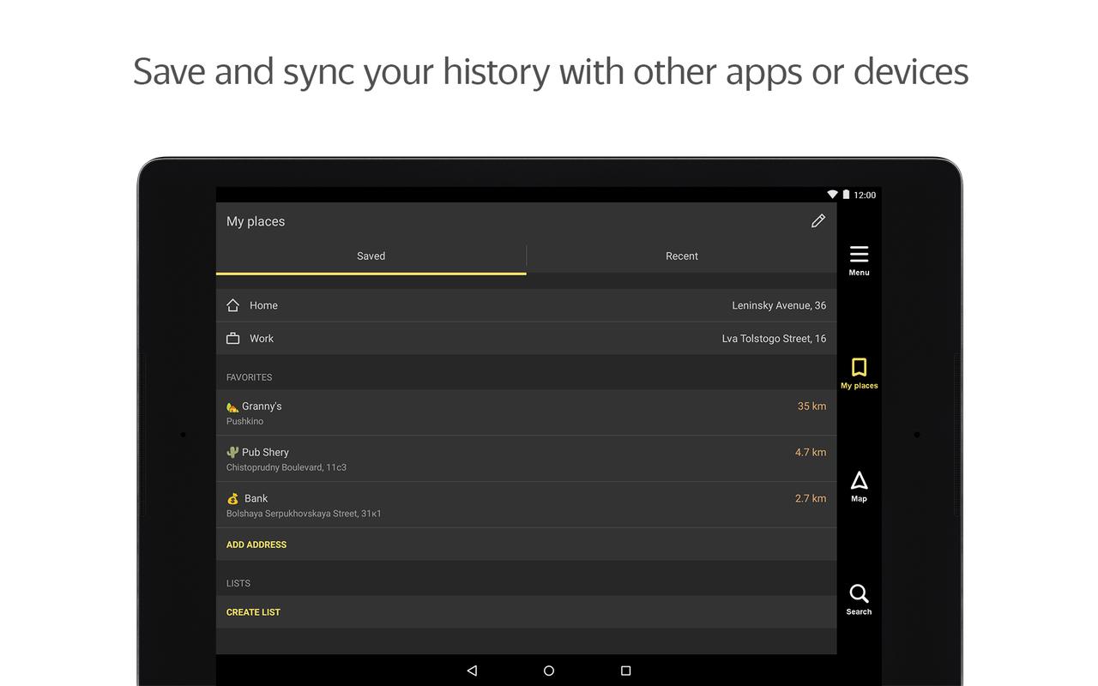The width and height of the screenshot is (1098, 686).
Task: Select Leninsky Avenue, 36 address
Action: pos(779,305)
